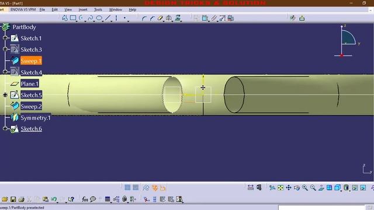This screenshot has width=374, height=210.
Task: Toggle Snap to Point
Action: pos(136,188)
